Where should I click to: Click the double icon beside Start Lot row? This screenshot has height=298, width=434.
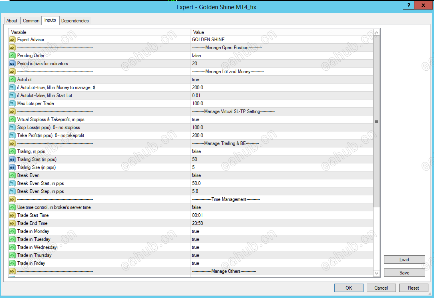point(12,95)
